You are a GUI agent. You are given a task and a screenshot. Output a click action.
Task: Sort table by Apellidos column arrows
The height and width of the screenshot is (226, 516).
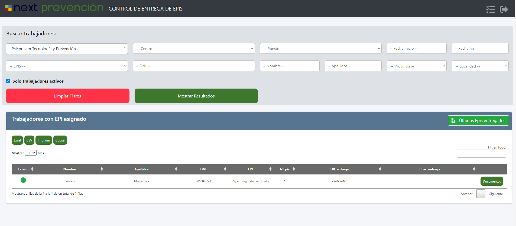click(176, 169)
